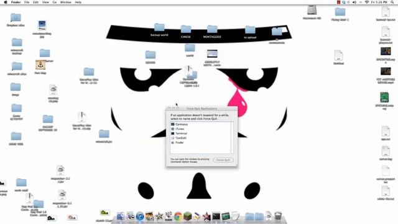Viewport: 398px width, 224px height.
Task: Open the View menu
Action: (x=45, y=2)
